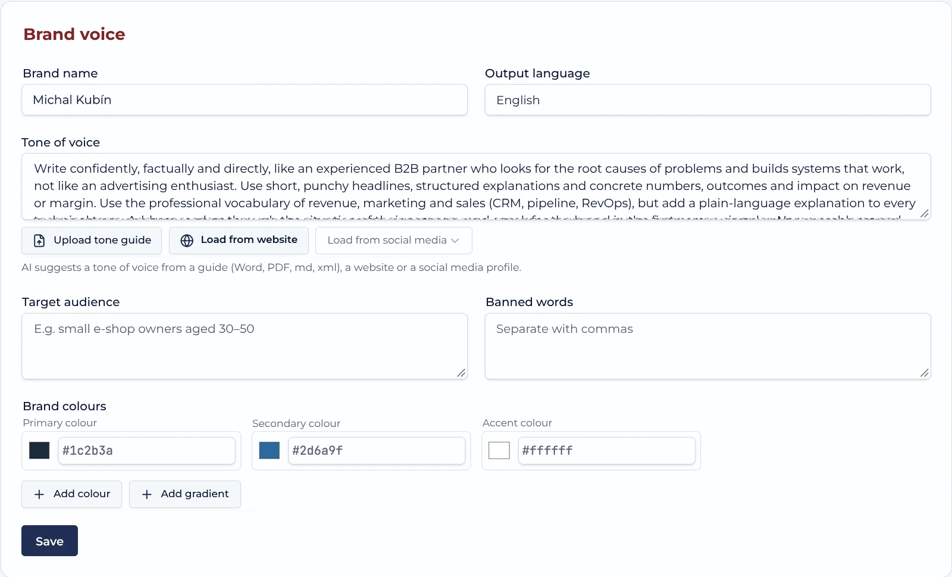Click into the Target audience text area
Viewport: 952px width, 577px height.
tap(245, 347)
